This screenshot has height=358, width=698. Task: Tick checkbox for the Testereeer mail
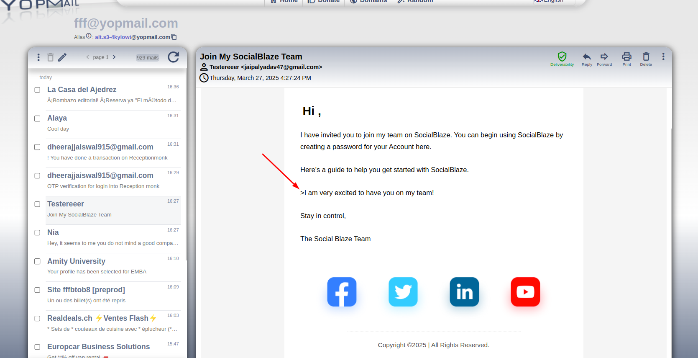coord(37,204)
